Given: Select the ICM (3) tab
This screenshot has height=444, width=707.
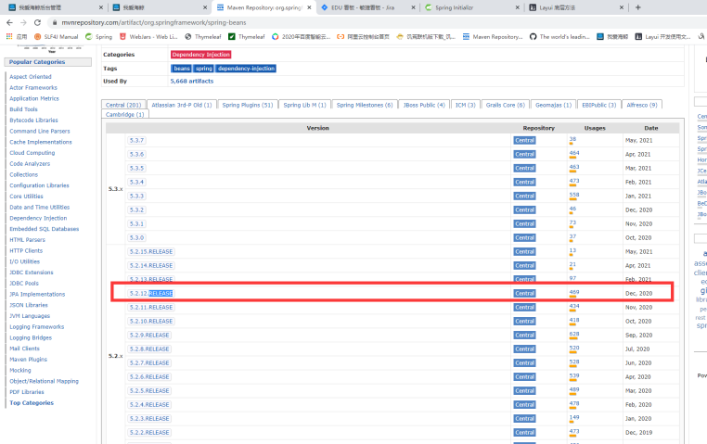Looking at the screenshot, I should click(x=466, y=105).
